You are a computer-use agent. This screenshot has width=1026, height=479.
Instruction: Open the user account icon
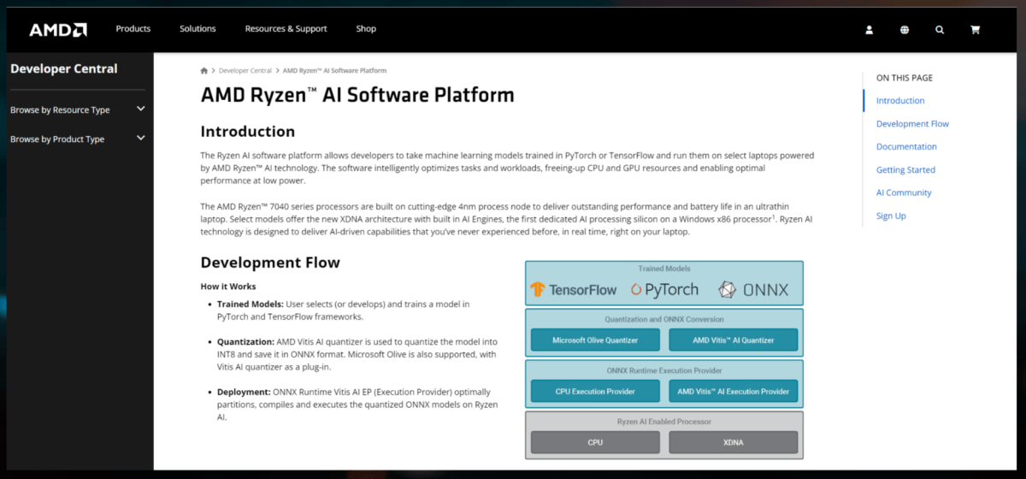[870, 29]
